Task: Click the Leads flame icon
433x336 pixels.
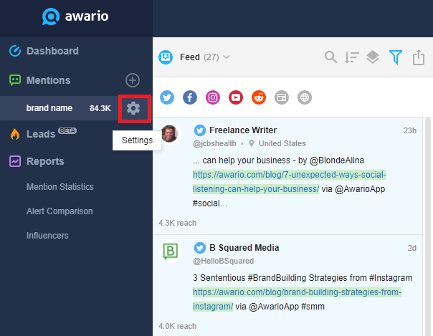Action: tap(15, 134)
